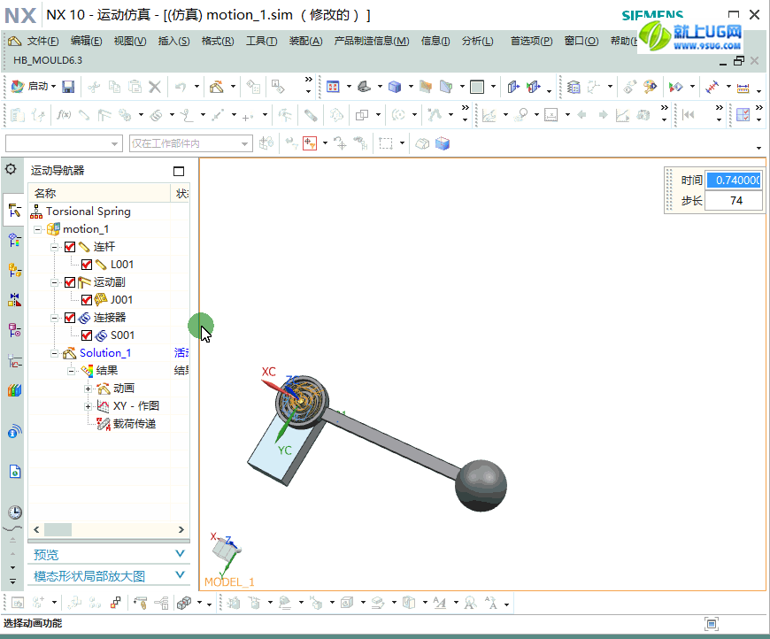Uncheck the 运动副 joints group checkbox
Viewport: 770px width, 639px height.
[70, 282]
